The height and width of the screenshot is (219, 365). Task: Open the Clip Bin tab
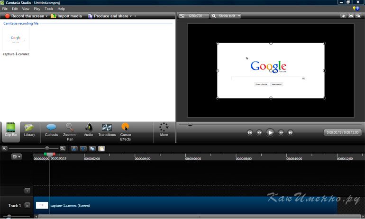point(11,131)
